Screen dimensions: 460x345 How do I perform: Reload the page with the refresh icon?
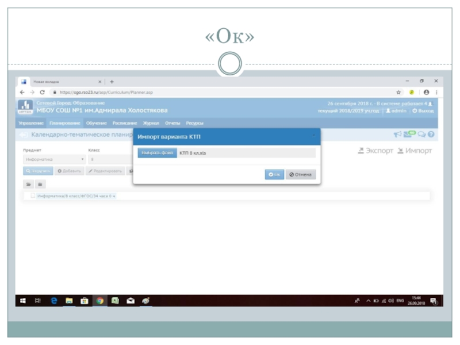[42, 93]
